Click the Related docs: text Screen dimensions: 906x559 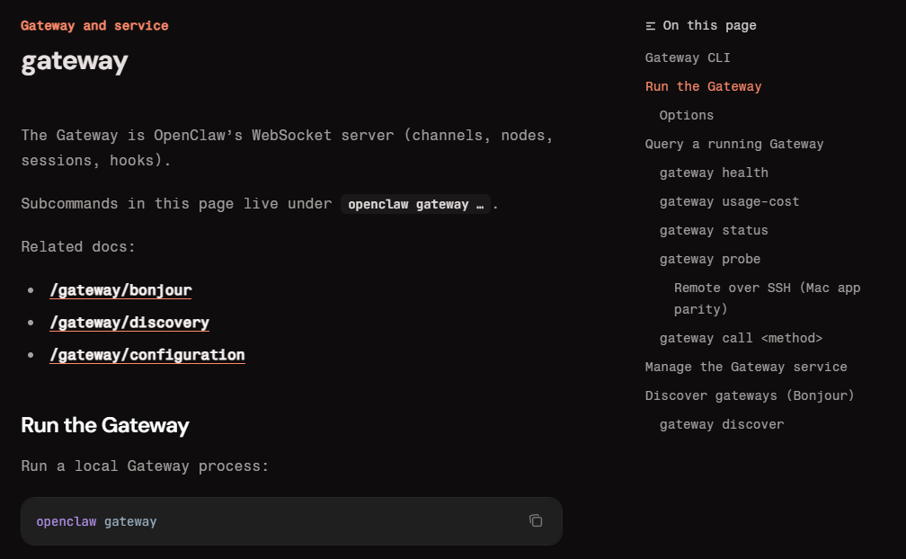click(78, 246)
